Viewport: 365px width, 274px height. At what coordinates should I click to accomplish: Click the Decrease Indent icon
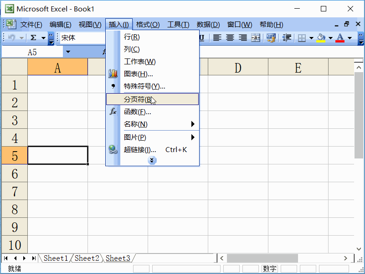287,37
